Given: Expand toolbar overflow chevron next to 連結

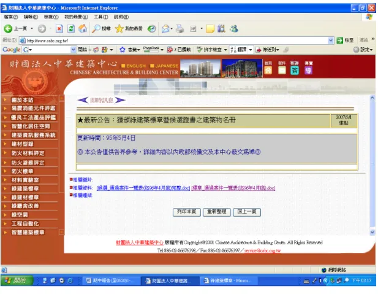Looking at the screenshot, I should click(373, 39).
